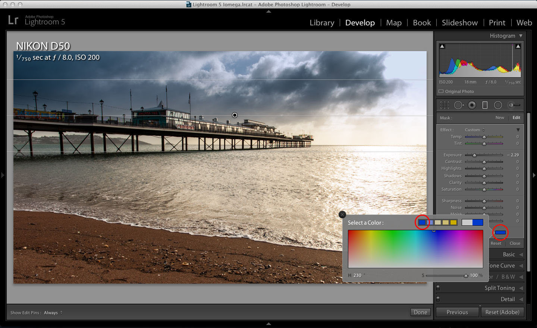Open the Radial Filter tool

point(498,105)
